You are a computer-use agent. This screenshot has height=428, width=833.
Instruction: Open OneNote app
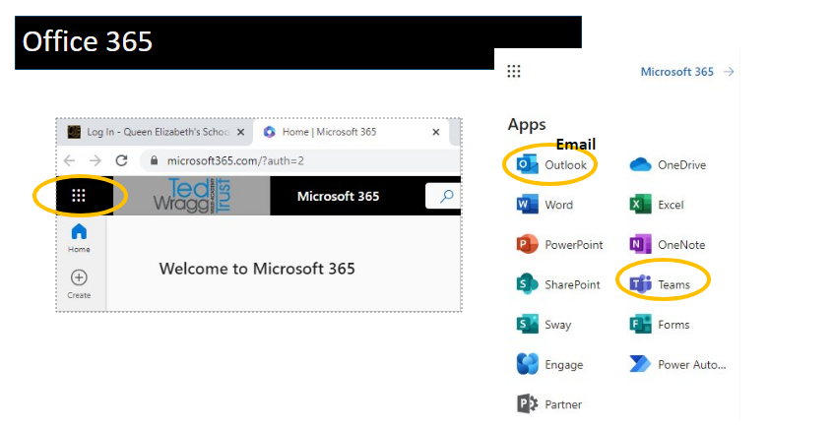pyautogui.click(x=668, y=245)
